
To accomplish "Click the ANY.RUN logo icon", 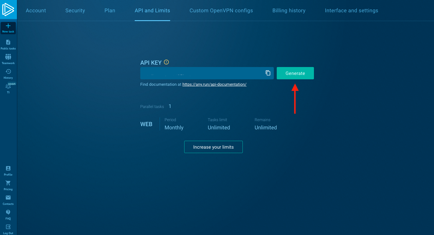I will 8,10.
